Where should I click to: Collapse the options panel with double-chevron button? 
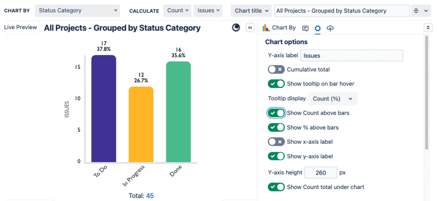click(x=250, y=28)
